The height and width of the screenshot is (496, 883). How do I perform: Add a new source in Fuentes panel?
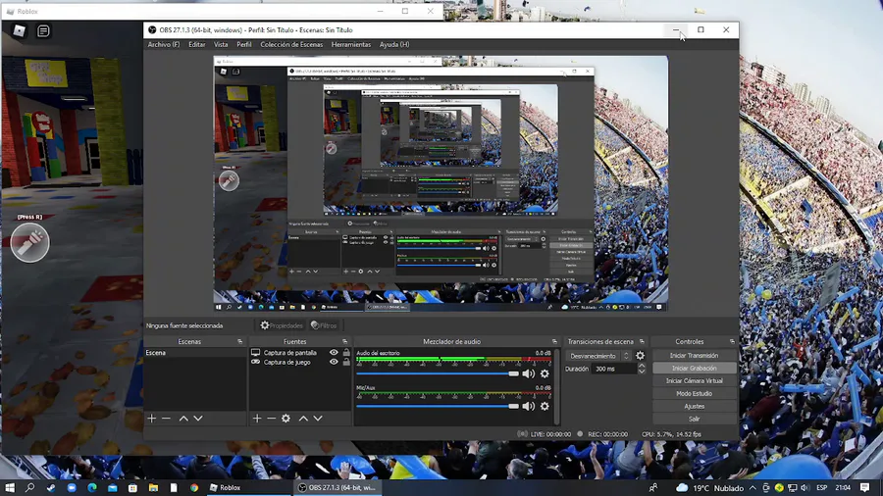[257, 419]
